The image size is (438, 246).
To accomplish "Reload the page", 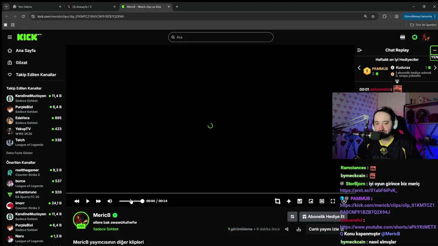I will coord(23,16).
